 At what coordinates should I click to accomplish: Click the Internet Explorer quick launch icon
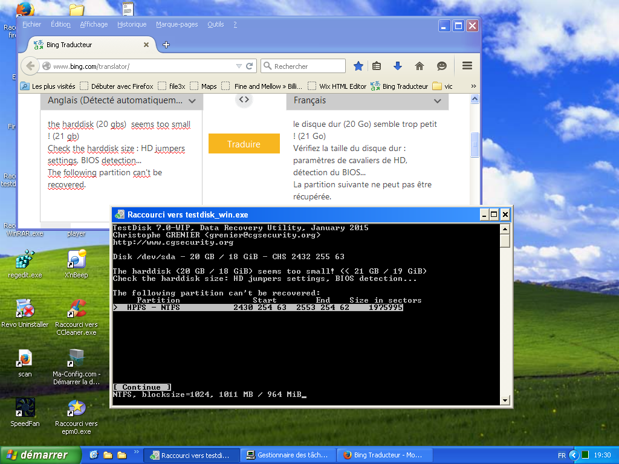(x=94, y=455)
